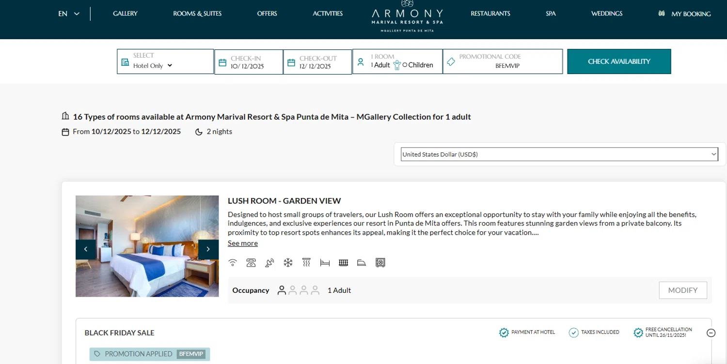Click the Check Availability button
The image size is (727, 364).
619,61
